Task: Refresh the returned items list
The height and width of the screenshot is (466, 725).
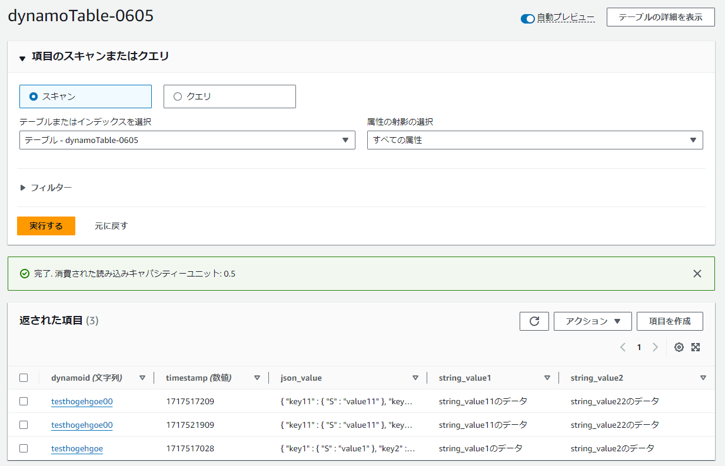Action: point(534,321)
